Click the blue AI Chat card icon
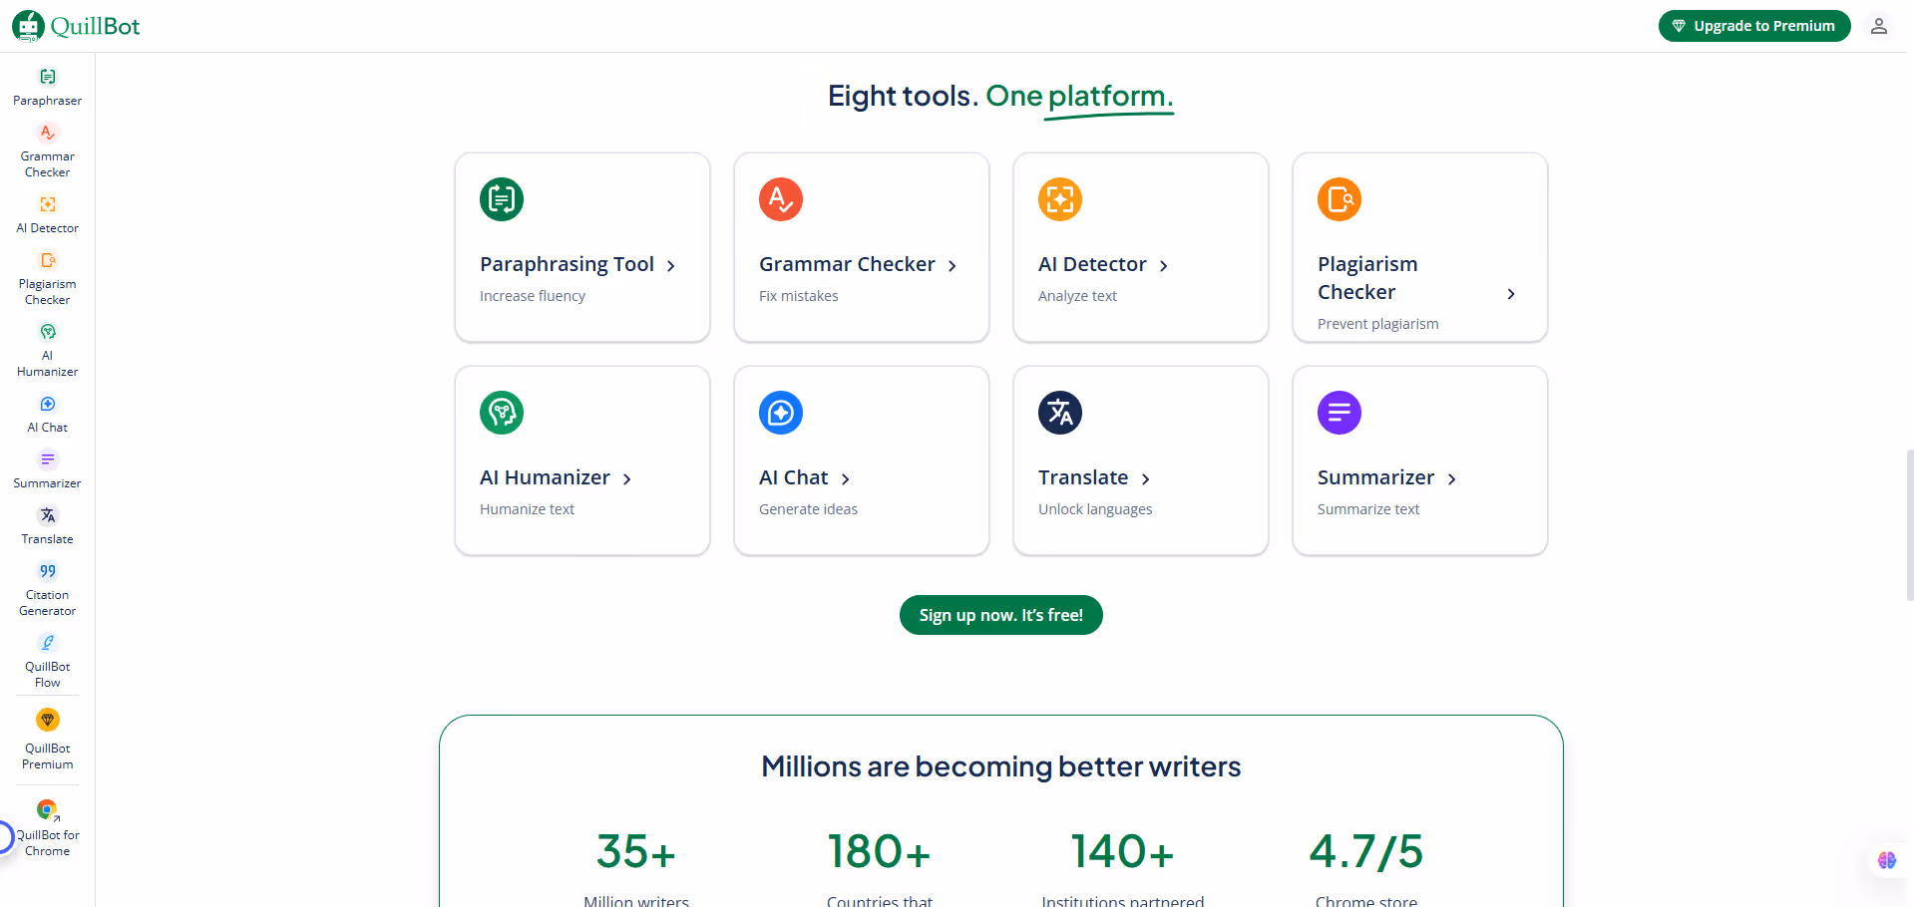 (x=781, y=413)
